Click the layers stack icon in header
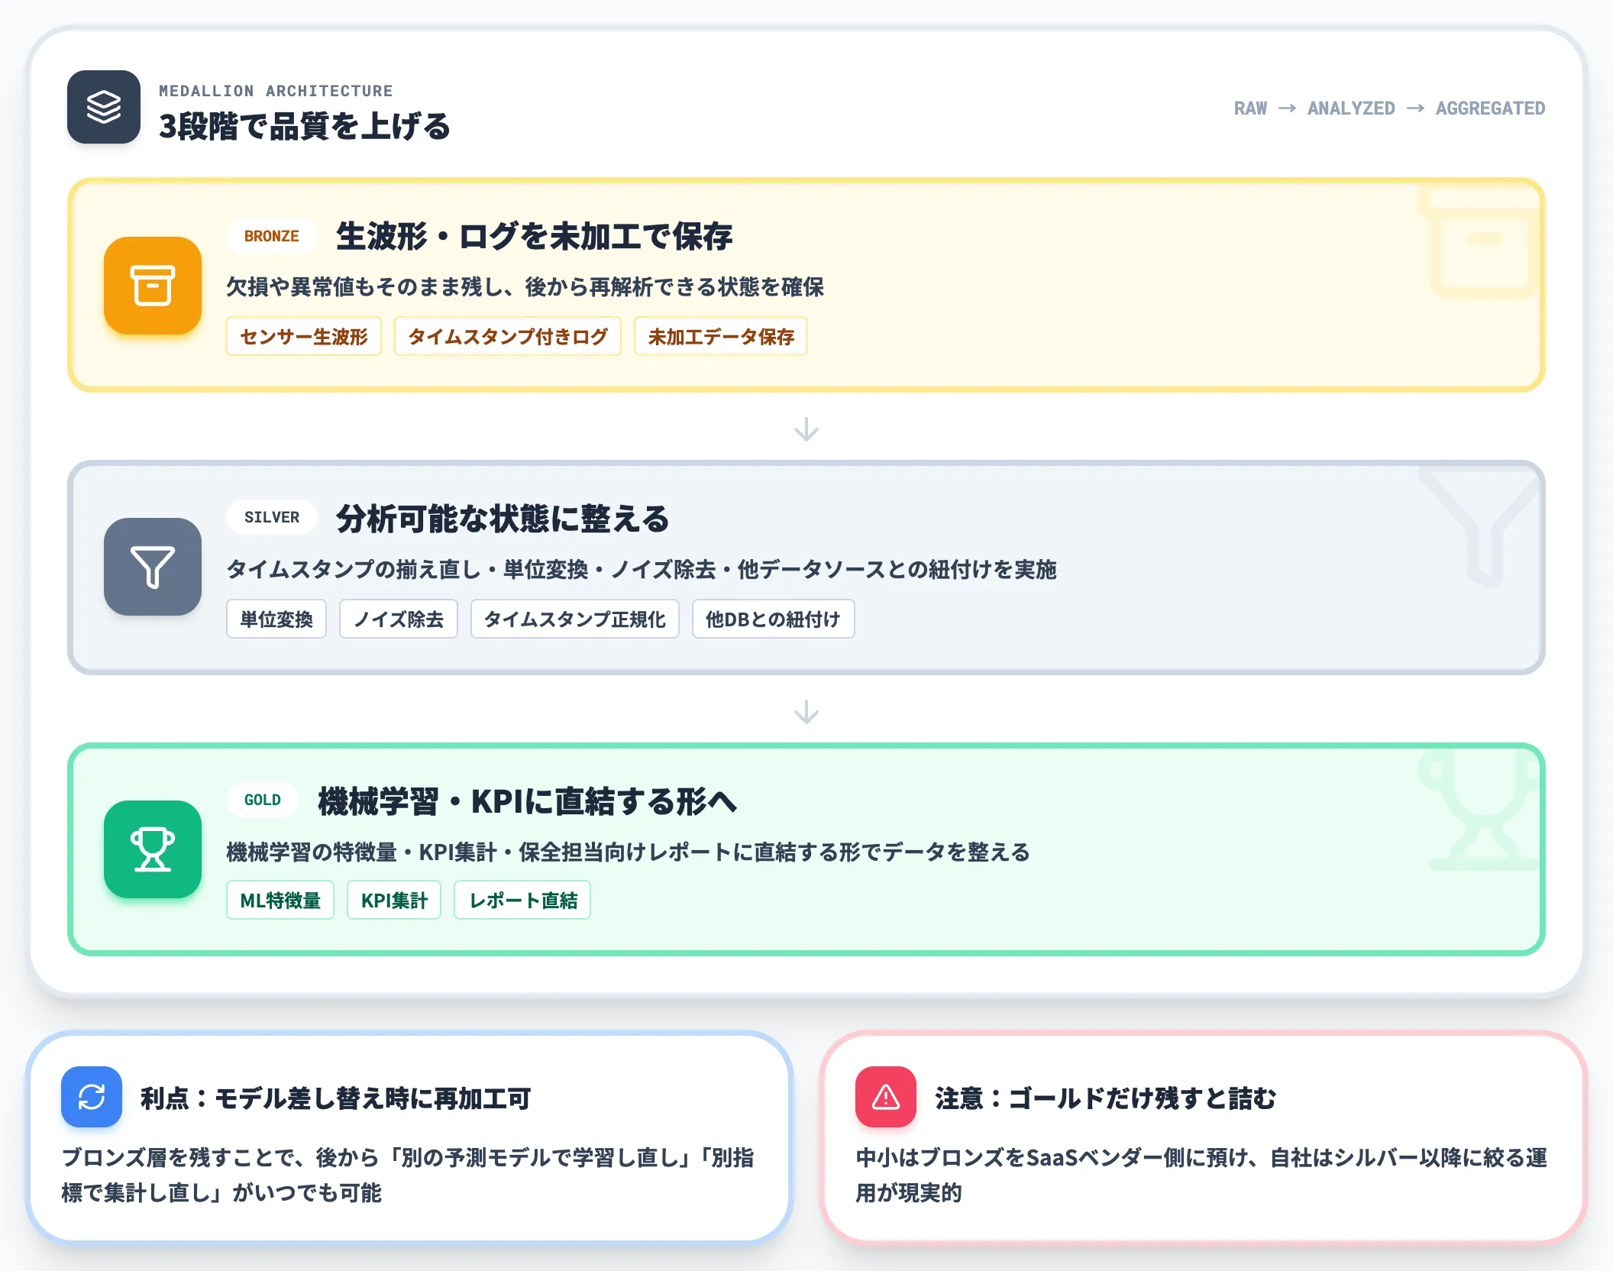Image resolution: width=1613 pixels, height=1271 pixels. coord(104,107)
